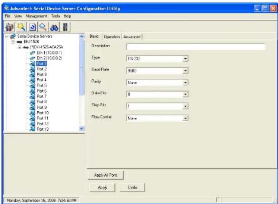Click the EKI-1526 device icon
Screen dimensions: 278x204
(19, 42)
